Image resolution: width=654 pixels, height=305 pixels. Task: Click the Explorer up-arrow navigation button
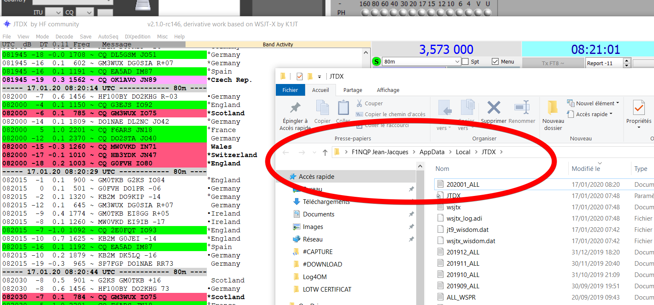pyautogui.click(x=325, y=152)
